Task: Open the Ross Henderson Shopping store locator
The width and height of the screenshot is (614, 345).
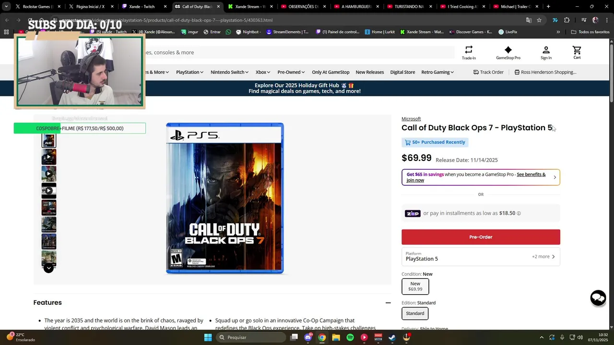Action: point(545,72)
